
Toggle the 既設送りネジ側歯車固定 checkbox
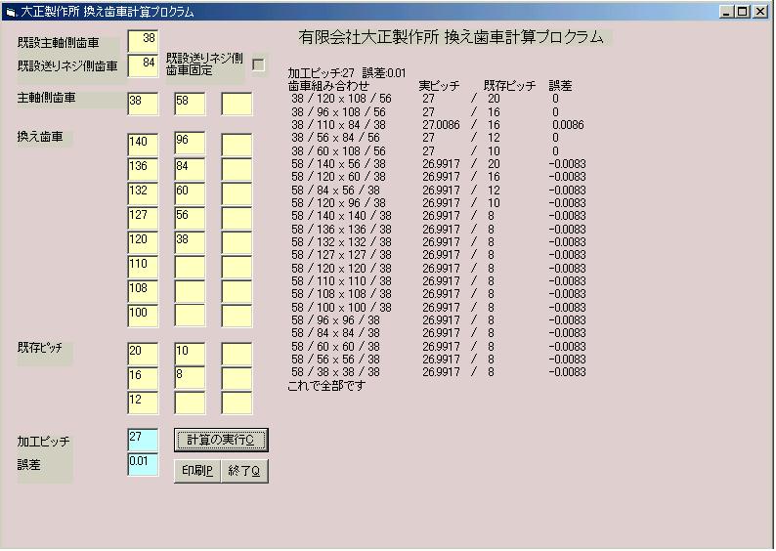(x=259, y=64)
